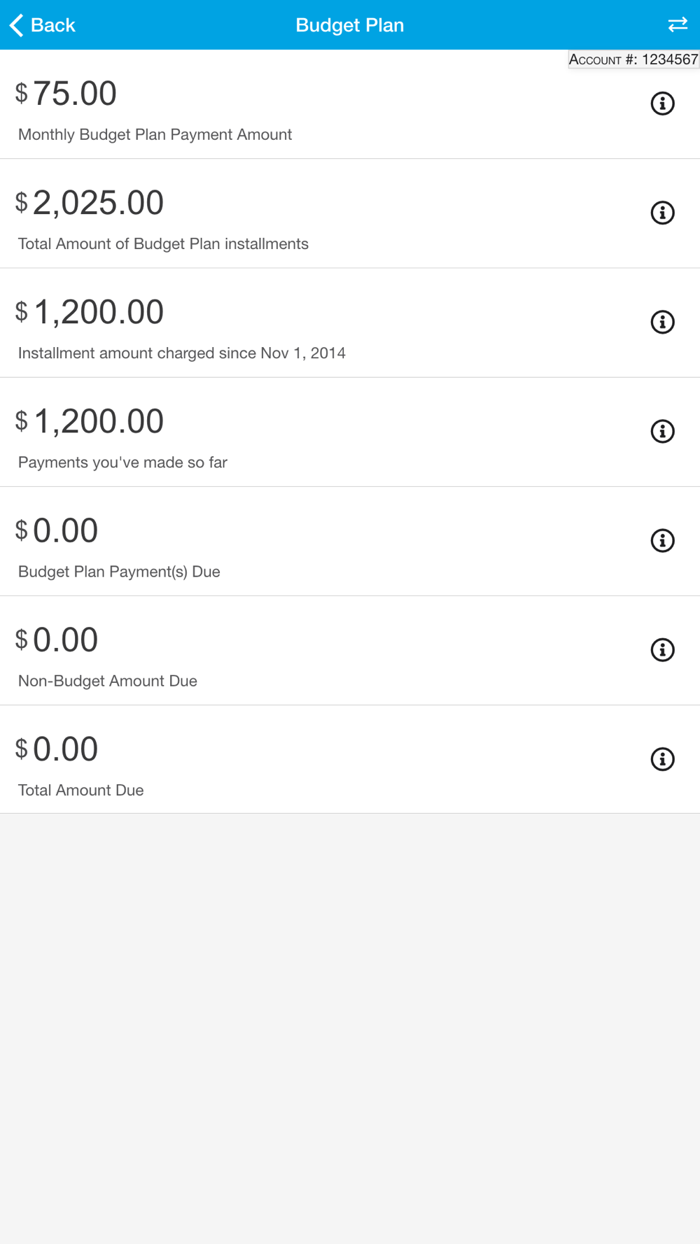
Task: Tap the switch account arrows icon
Action: pos(677,25)
